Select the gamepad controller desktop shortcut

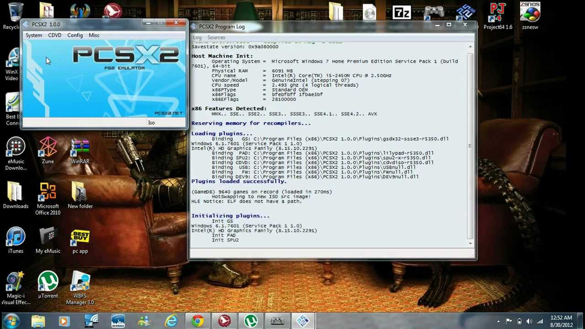click(434, 12)
